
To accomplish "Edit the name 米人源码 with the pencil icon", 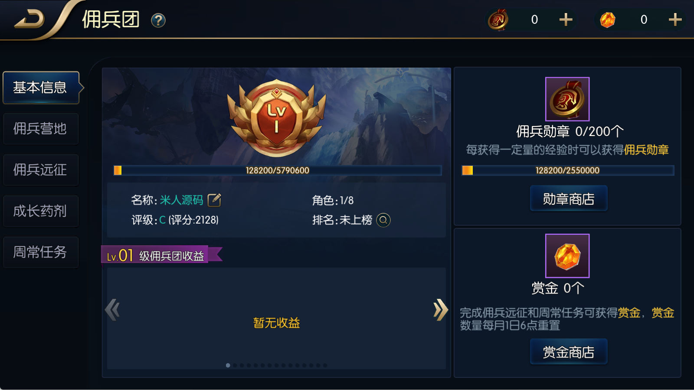I will (x=214, y=200).
